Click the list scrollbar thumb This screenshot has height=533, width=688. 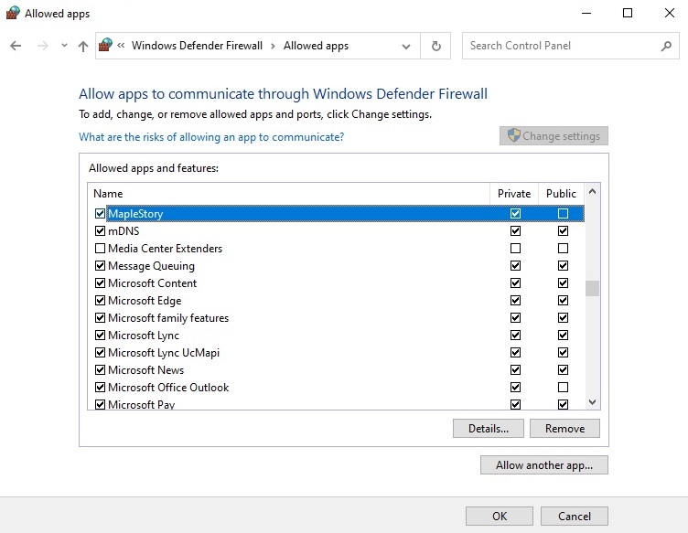pyautogui.click(x=592, y=288)
